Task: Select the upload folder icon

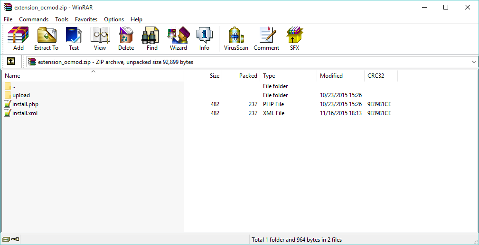Action: coord(8,95)
